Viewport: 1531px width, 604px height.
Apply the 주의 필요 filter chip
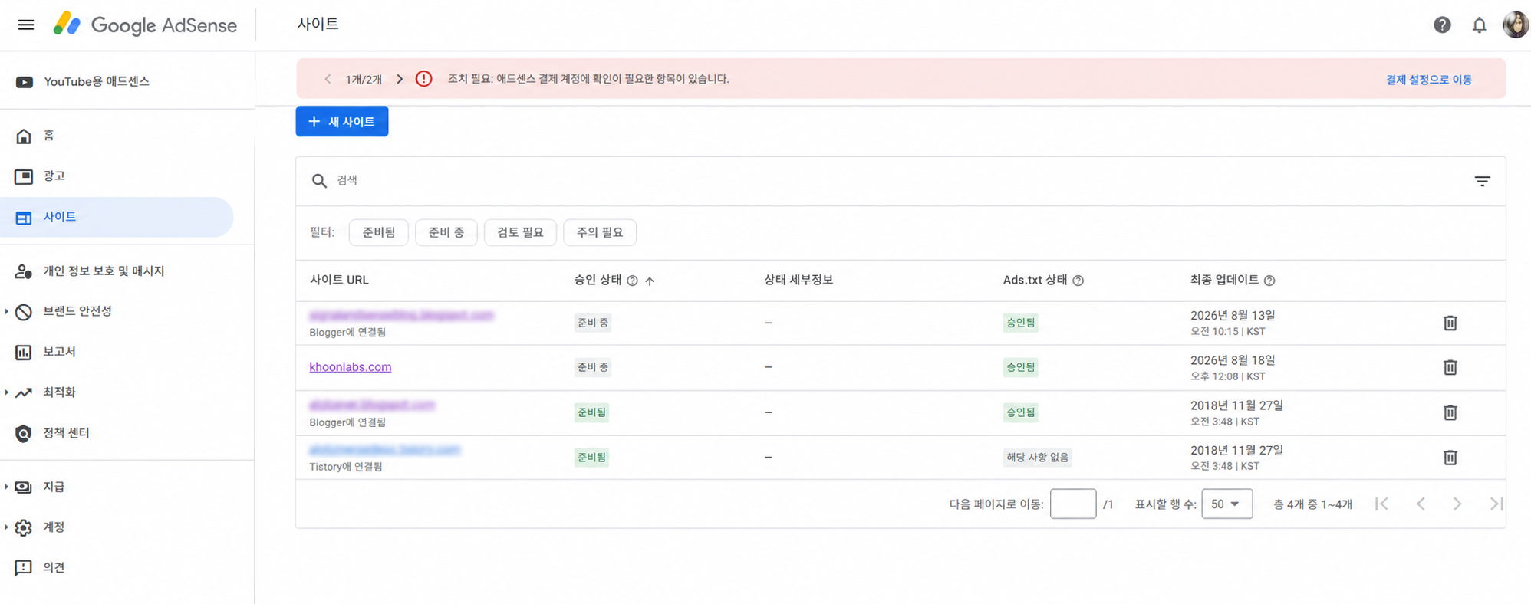600,232
